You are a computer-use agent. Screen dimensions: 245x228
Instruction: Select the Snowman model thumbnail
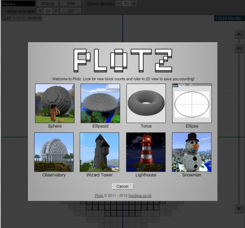click(191, 152)
